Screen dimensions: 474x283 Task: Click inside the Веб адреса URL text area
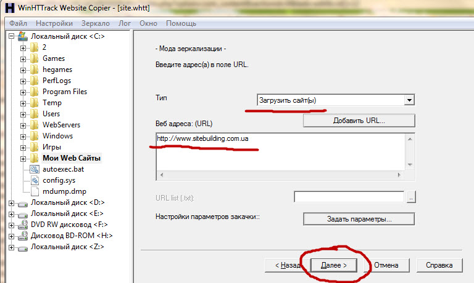[x=278, y=154]
